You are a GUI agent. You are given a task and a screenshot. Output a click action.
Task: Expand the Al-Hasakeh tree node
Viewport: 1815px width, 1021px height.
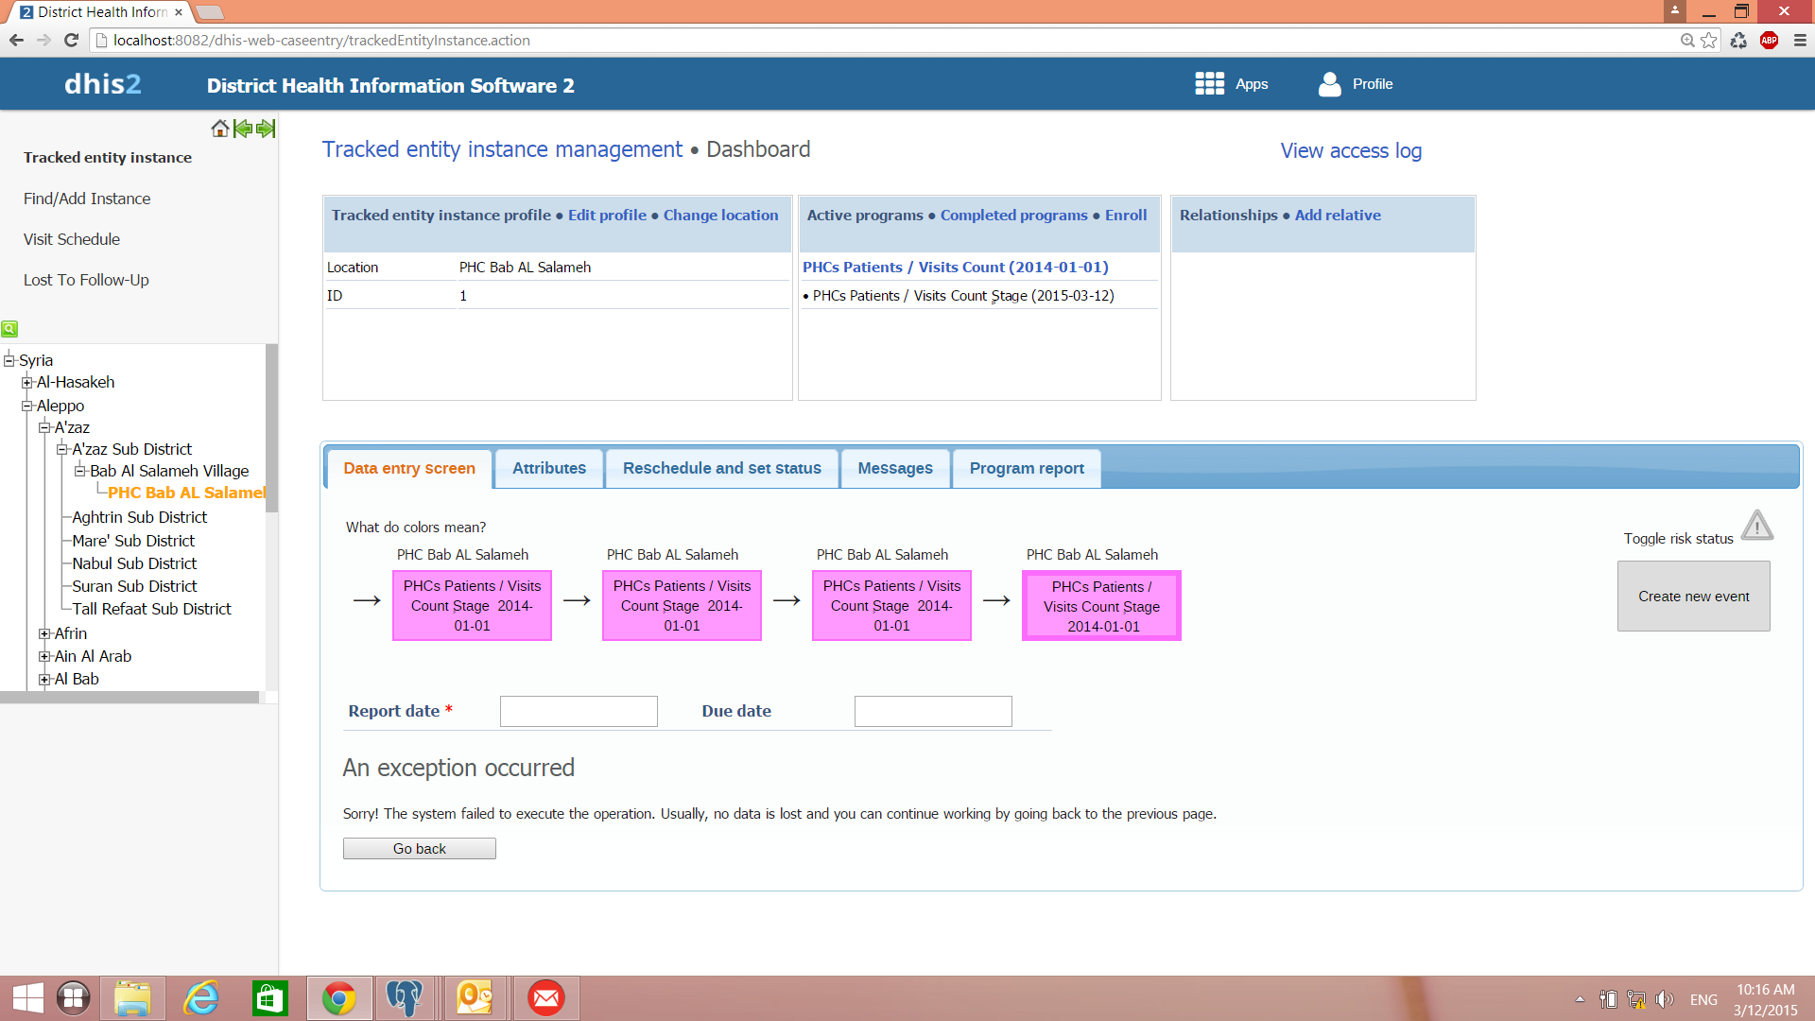pyautogui.click(x=27, y=383)
